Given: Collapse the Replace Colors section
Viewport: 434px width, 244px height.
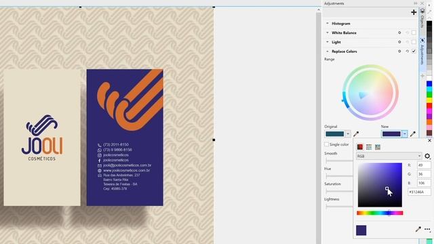Looking at the screenshot, I should pos(328,52).
